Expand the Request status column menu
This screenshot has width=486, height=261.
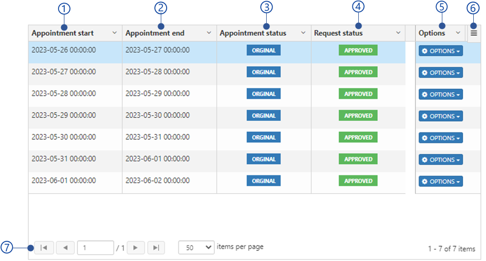(x=398, y=33)
